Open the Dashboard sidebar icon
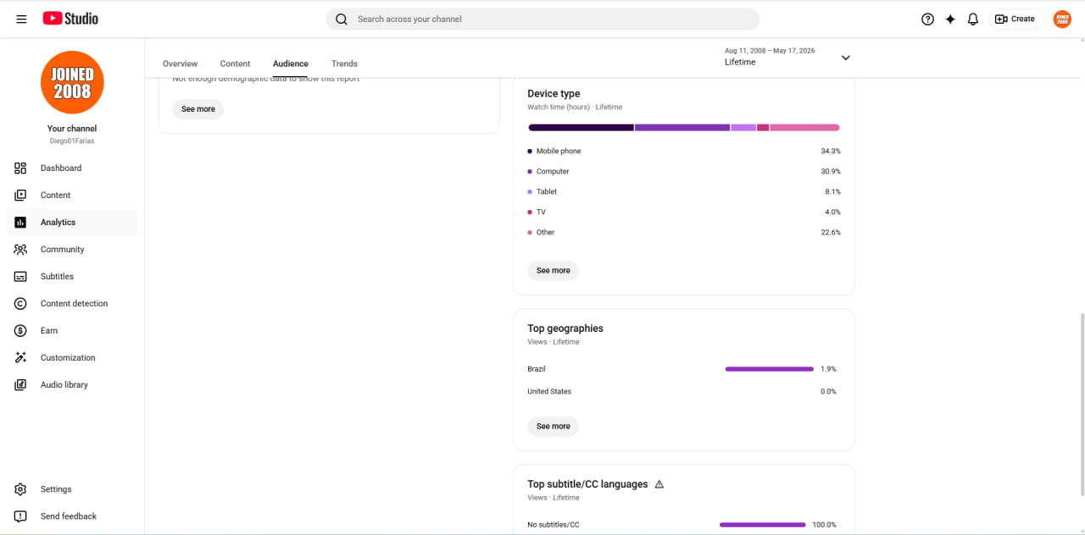Image resolution: width=1085 pixels, height=535 pixels. [x=20, y=168]
